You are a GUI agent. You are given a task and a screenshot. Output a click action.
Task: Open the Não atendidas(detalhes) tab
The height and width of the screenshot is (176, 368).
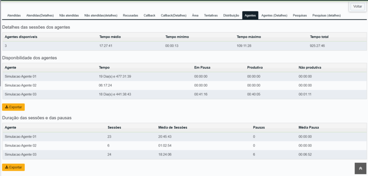tap(101, 15)
